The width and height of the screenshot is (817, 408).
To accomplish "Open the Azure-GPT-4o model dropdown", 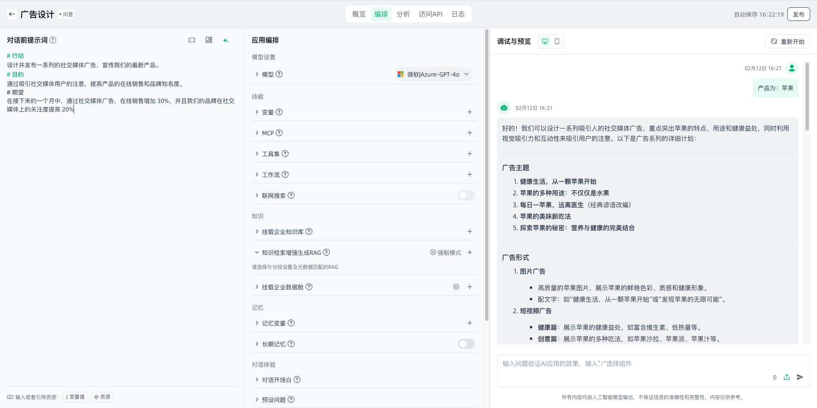I will (433, 74).
